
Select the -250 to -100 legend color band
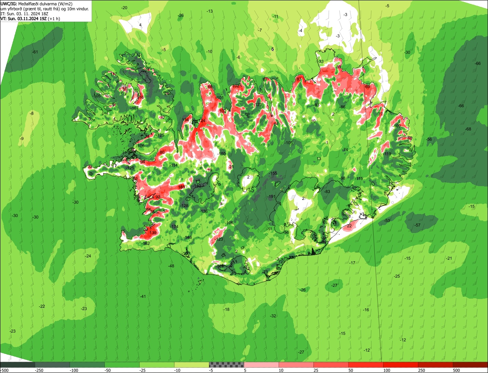coord(53,365)
